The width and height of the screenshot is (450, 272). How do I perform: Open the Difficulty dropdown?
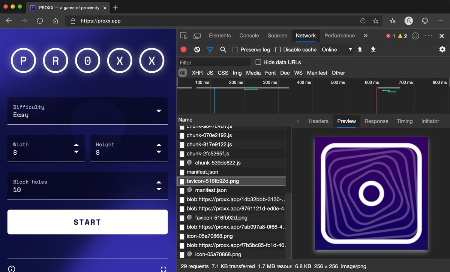(x=88, y=111)
